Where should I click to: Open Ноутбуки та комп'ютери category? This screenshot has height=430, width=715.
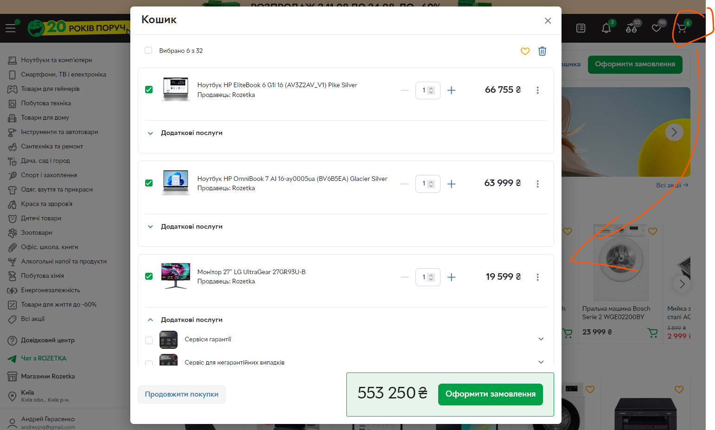pyautogui.click(x=56, y=60)
